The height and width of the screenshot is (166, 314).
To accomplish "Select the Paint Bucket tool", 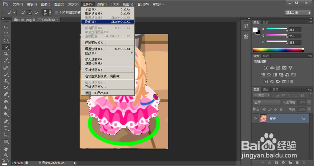I will (x=6, y=101).
